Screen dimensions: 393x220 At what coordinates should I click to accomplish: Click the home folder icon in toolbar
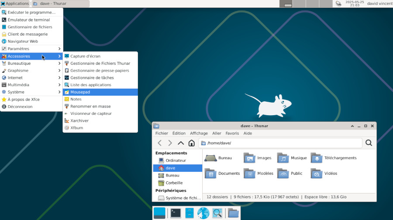click(192, 143)
